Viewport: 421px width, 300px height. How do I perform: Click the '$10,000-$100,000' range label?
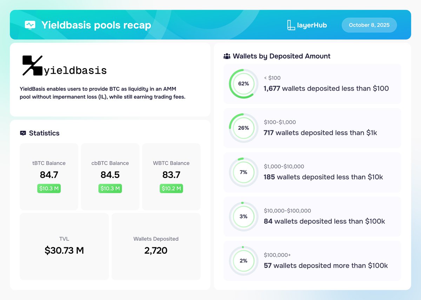[287, 211]
